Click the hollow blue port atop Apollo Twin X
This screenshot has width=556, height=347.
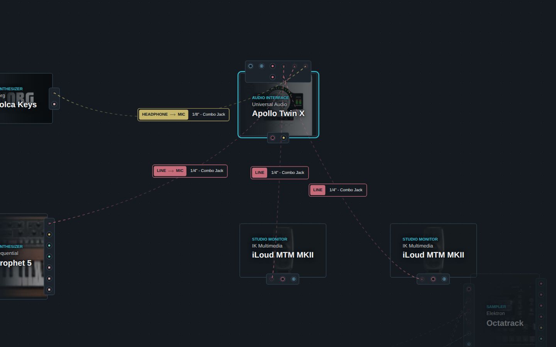[x=251, y=66]
